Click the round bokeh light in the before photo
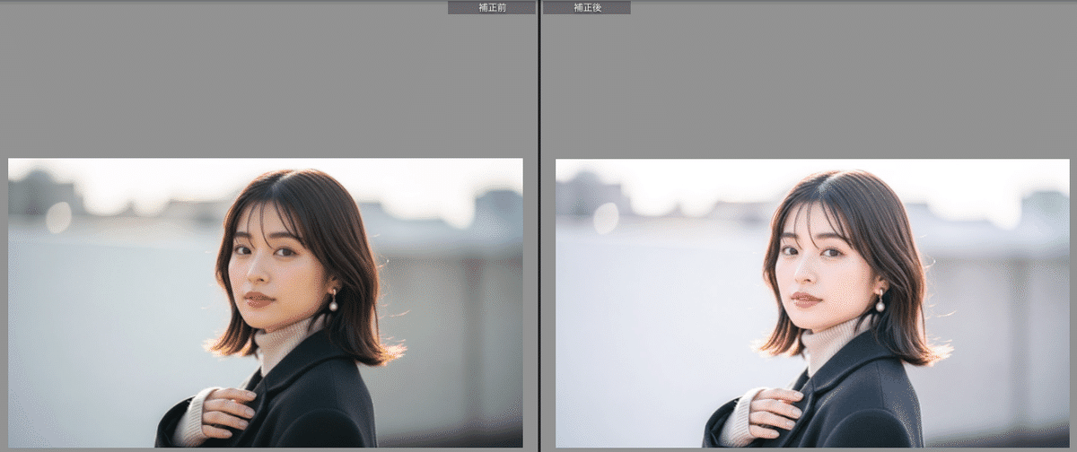1077x452 pixels. pos(58,217)
